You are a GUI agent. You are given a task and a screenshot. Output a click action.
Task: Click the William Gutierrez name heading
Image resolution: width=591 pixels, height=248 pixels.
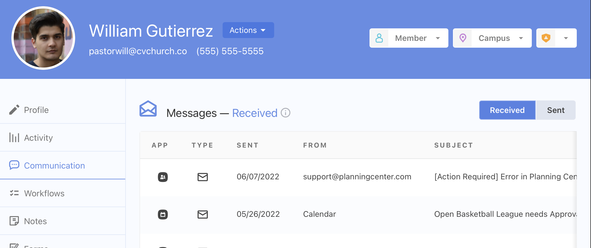tap(151, 31)
